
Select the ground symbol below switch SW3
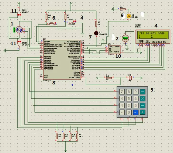[x=82, y=34]
